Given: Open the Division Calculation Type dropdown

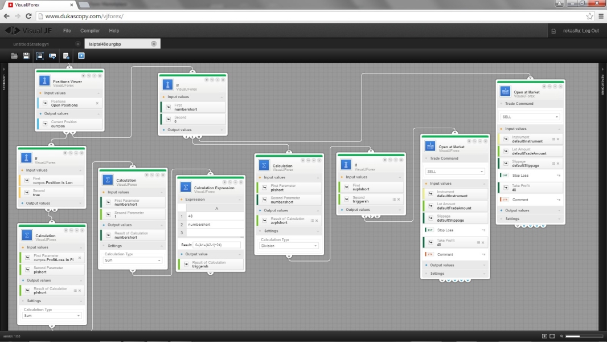Looking at the screenshot, I should coord(289,246).
